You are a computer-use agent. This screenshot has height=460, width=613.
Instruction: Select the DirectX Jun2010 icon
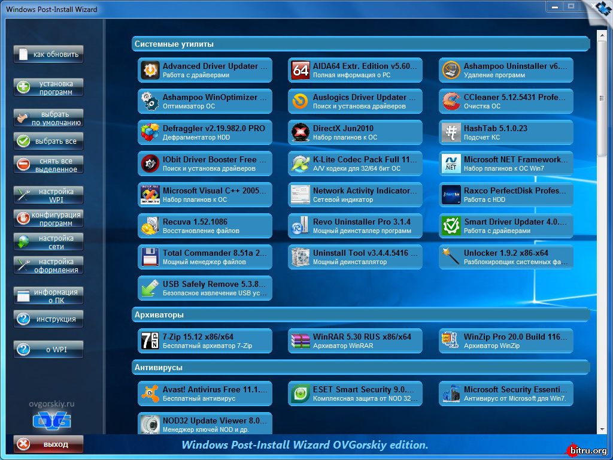(x=301, y=132)
